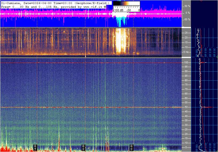
Task: Click the 50 Hz mains peak in spectrum graph
Action: point(207,107)
